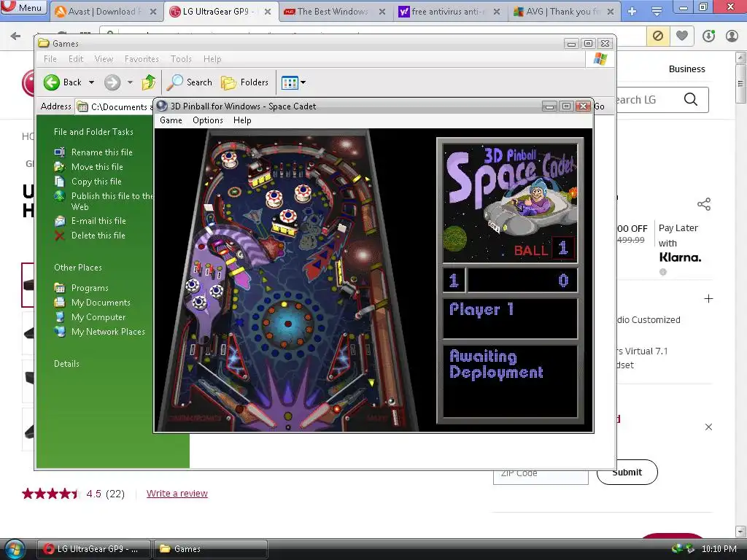Click the green Back arrow in Games window
The height and width of the screenshot is (560, 747).
[x=52, y=82]
